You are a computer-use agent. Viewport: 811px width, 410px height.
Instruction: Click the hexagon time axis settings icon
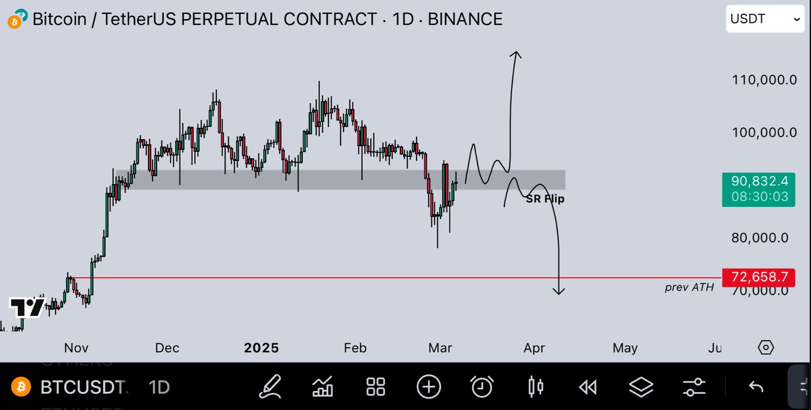[765, 348]
